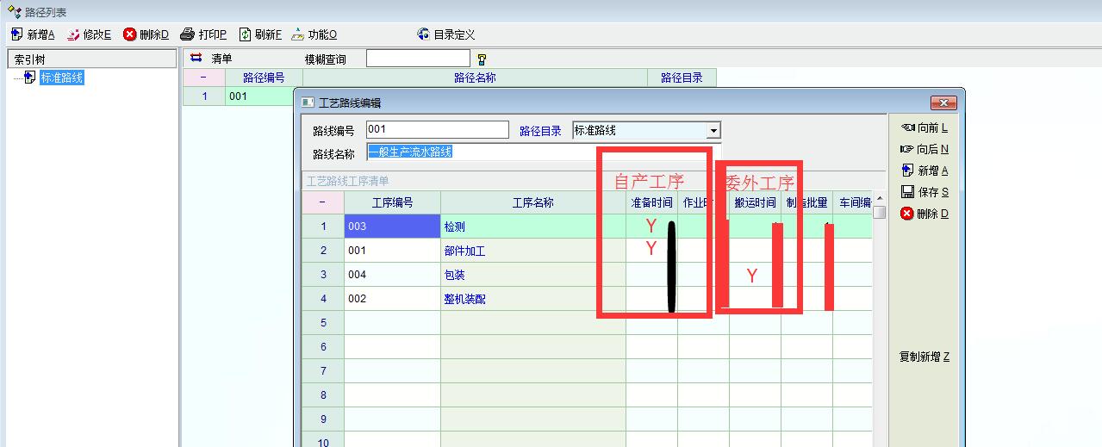Click the 工序名称 column header
This screenshot has height=447, width=1102.
[532, 203]
